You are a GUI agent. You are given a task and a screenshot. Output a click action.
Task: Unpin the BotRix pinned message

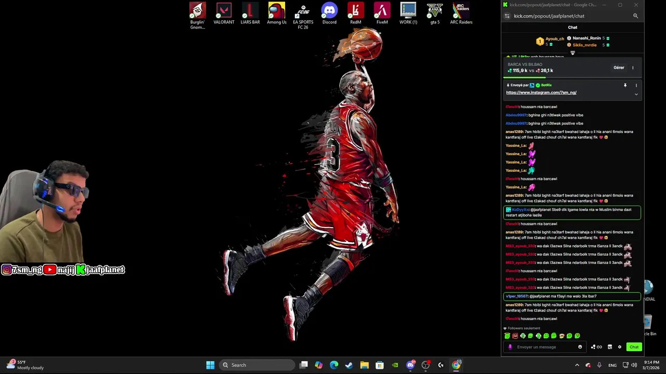pyautogui.click(x=625, y=85)
